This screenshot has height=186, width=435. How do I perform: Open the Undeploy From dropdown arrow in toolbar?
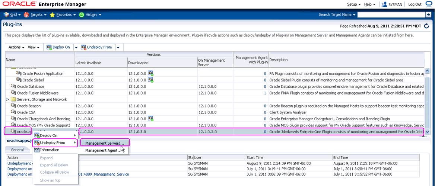tap(118, 47)
